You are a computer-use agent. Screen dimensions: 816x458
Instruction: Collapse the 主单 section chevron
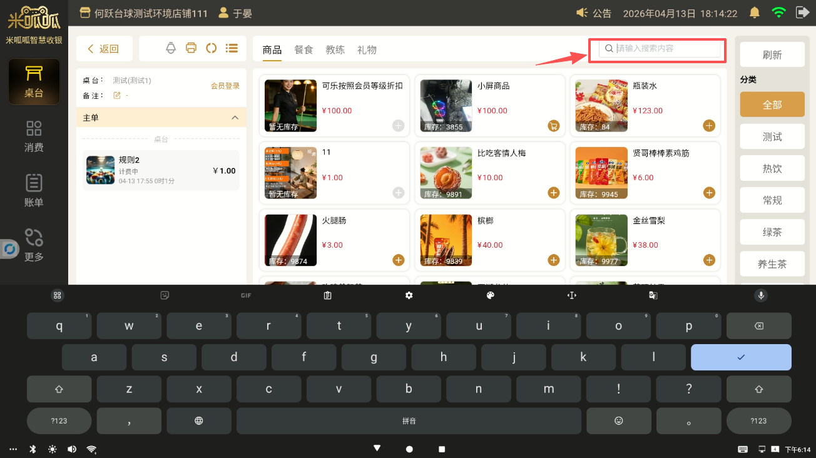tap(235, 118)
